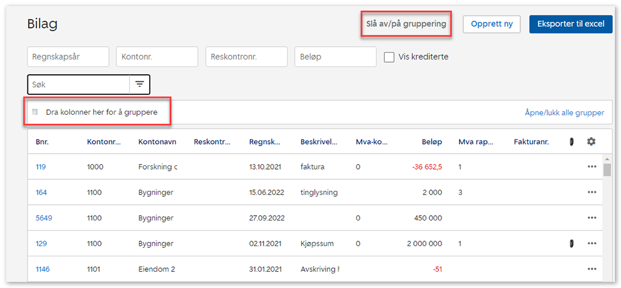Sort by Beløp column header

pyautogui.click(x=431, y=142)
